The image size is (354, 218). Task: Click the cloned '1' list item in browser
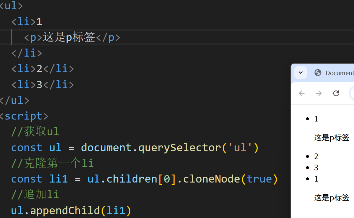[x=316, y=179]
